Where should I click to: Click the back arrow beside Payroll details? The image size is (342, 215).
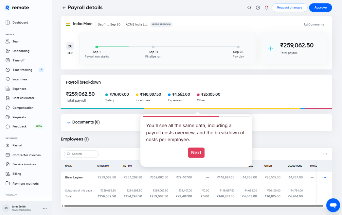64,8
